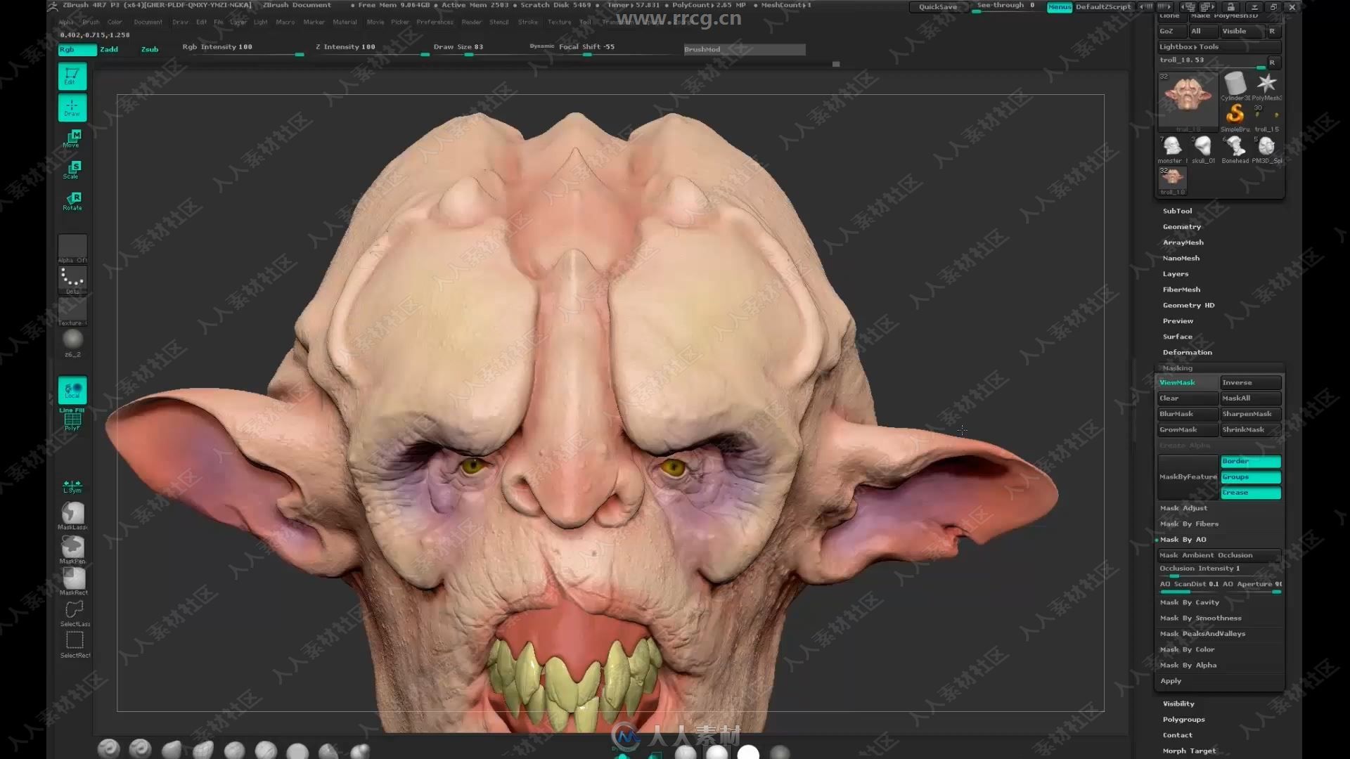
Task: Open Lightbox Tools button
Action: [x=1219, y=46]
